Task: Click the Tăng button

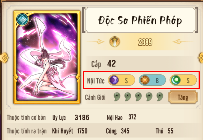Action: (x=183, y=97)
